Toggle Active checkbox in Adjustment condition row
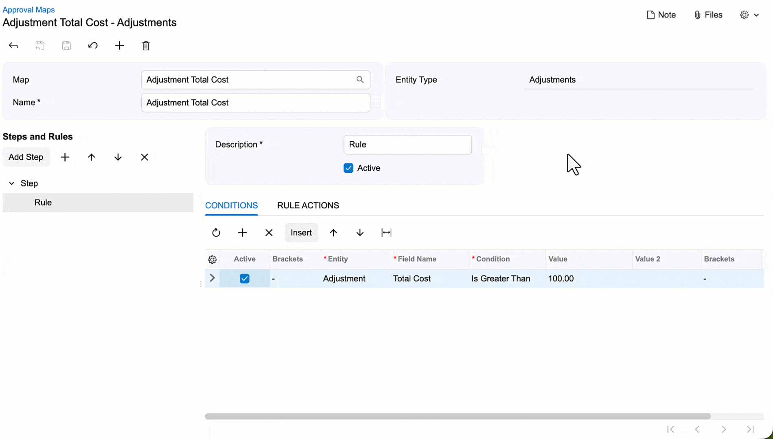The height and width of the screenshot is (439, 773). (245, 278)
